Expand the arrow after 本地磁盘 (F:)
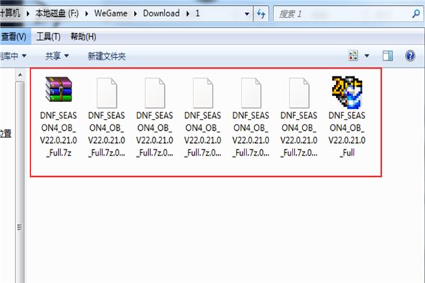Image resolution: width=425 pixels, height=283 pixels. point(86,13)
